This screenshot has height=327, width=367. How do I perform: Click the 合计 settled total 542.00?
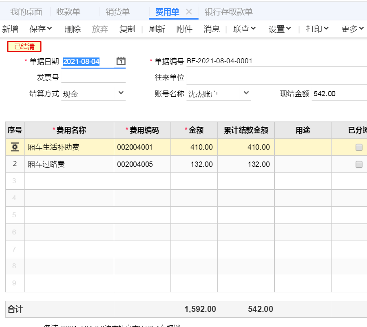261,309
